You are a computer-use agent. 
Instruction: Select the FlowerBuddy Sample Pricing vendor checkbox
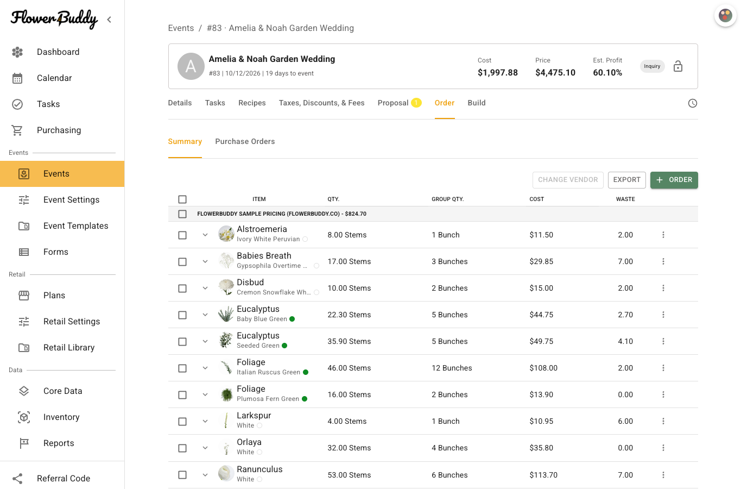tap(182, 214)
